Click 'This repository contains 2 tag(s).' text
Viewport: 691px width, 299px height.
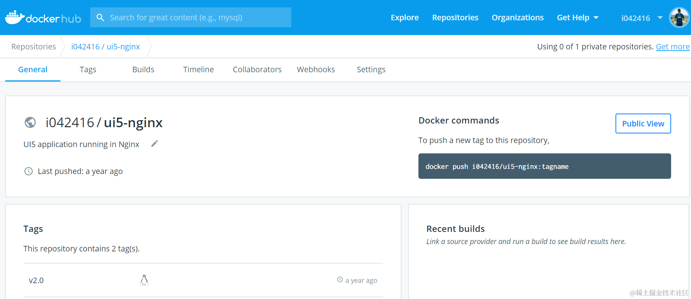tap(81, 248)
